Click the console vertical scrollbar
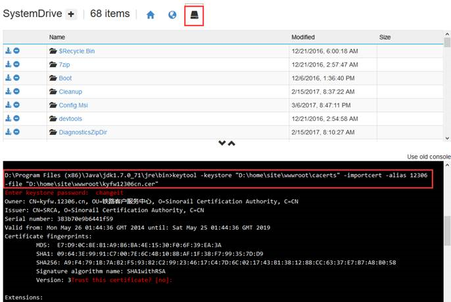Viewport: 451px width, 302px height. point(447,230)
